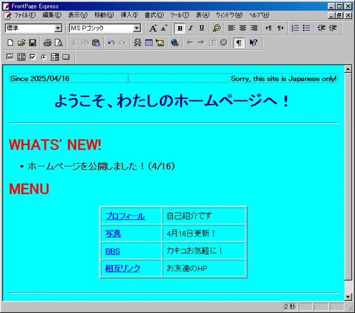The image size is (355, 313).
Task: Toggle italic formatting
Action: pyautogui.click(x=191, y=28)
